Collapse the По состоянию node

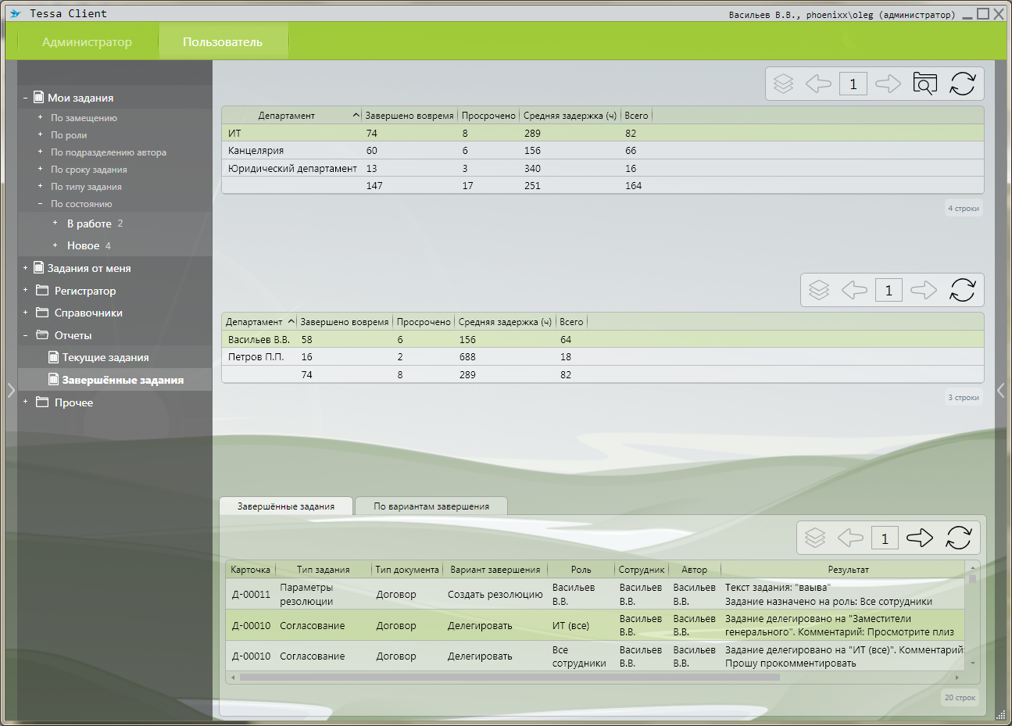[41, 204]
